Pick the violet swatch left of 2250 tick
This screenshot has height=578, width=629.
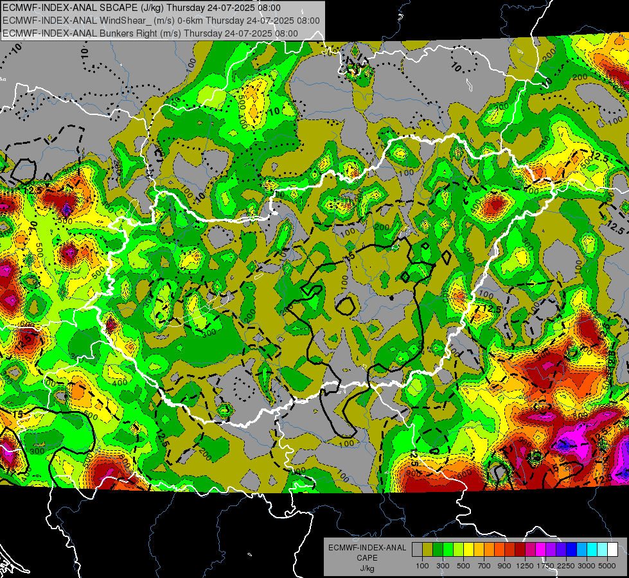561,550
